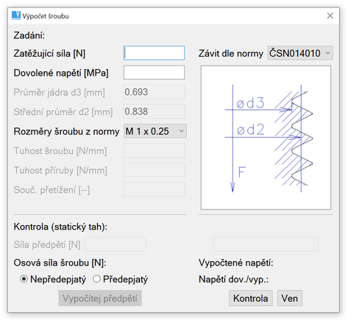Click the Ven button
Image resolution: width=348 pixels, height=320 pixels.
(x=290, y=298)
